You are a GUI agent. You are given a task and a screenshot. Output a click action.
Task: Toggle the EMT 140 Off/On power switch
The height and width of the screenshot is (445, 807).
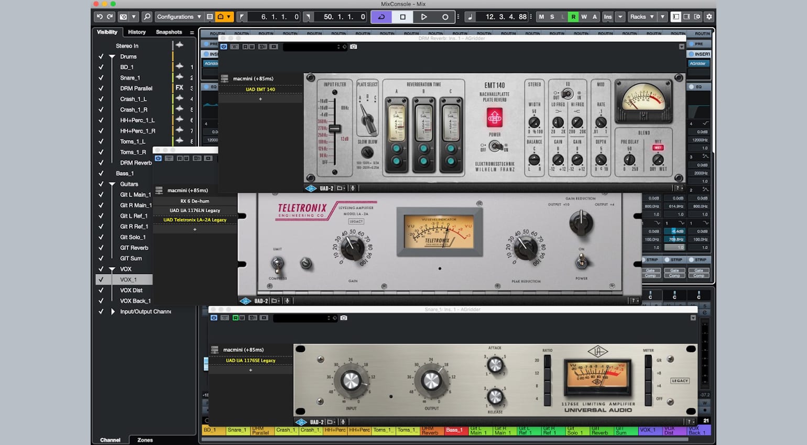coord(495,147)
